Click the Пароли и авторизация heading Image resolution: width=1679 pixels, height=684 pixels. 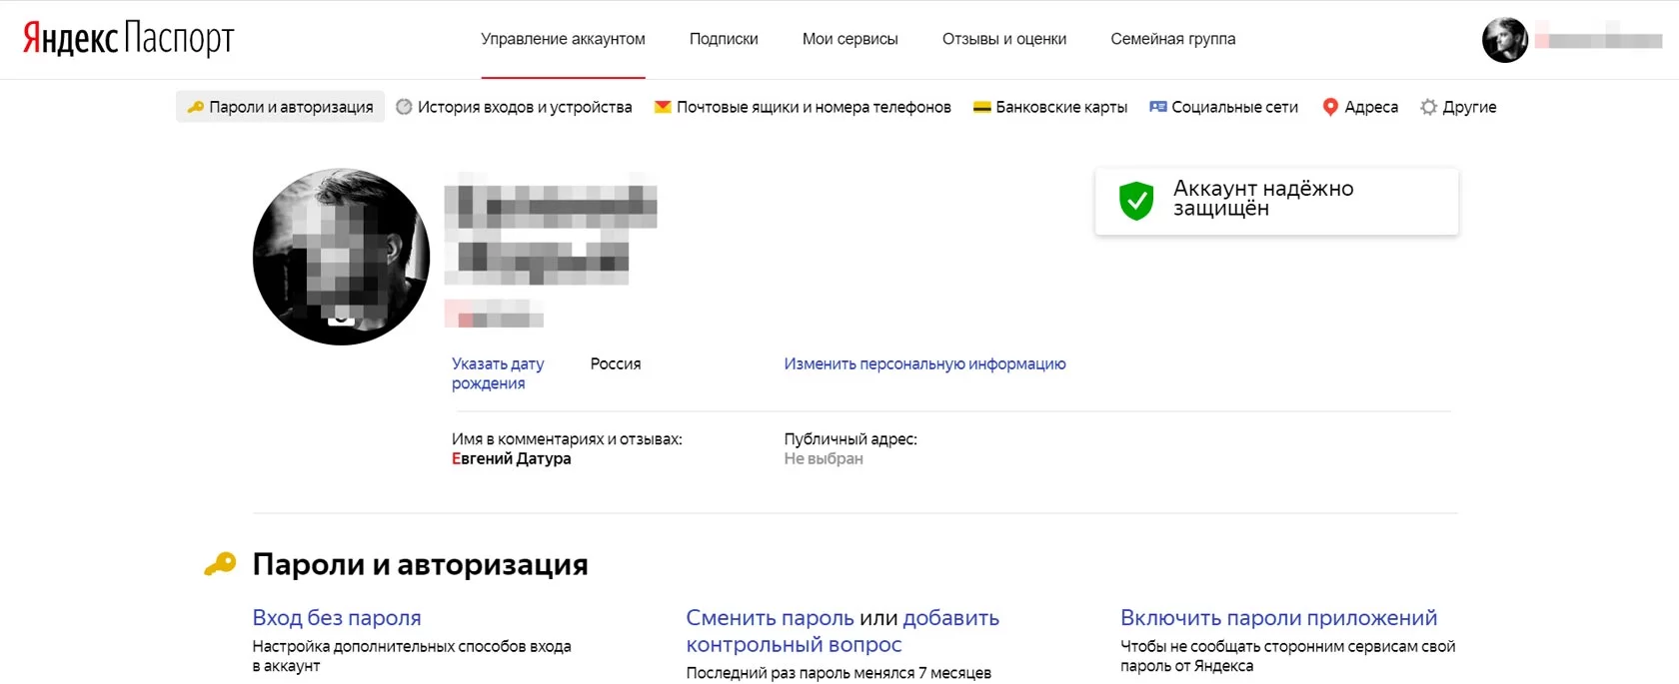pyautogui.click(x=420, y=564)
